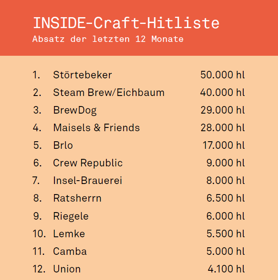Select the 17.000 hl value
This screenshot has width=278, height=280.
tap(223, 145)
